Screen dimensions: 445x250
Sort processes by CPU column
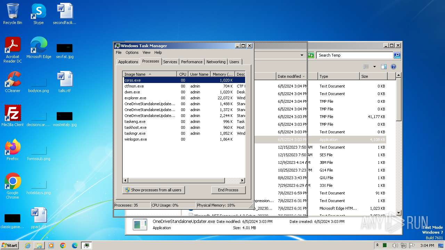click(183, 74)
